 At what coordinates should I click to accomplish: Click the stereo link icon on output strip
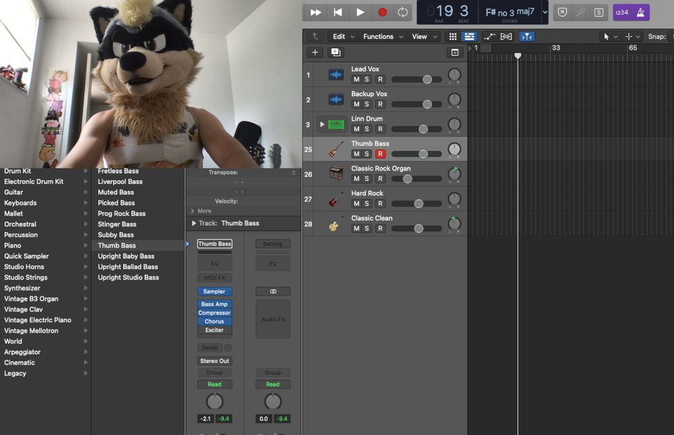(x=273, y=291)
